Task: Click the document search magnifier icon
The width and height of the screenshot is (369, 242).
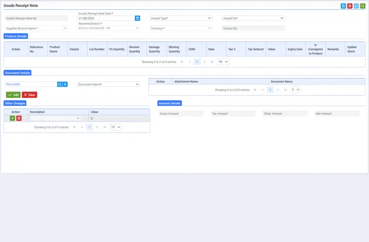Action: click(59, 84)
